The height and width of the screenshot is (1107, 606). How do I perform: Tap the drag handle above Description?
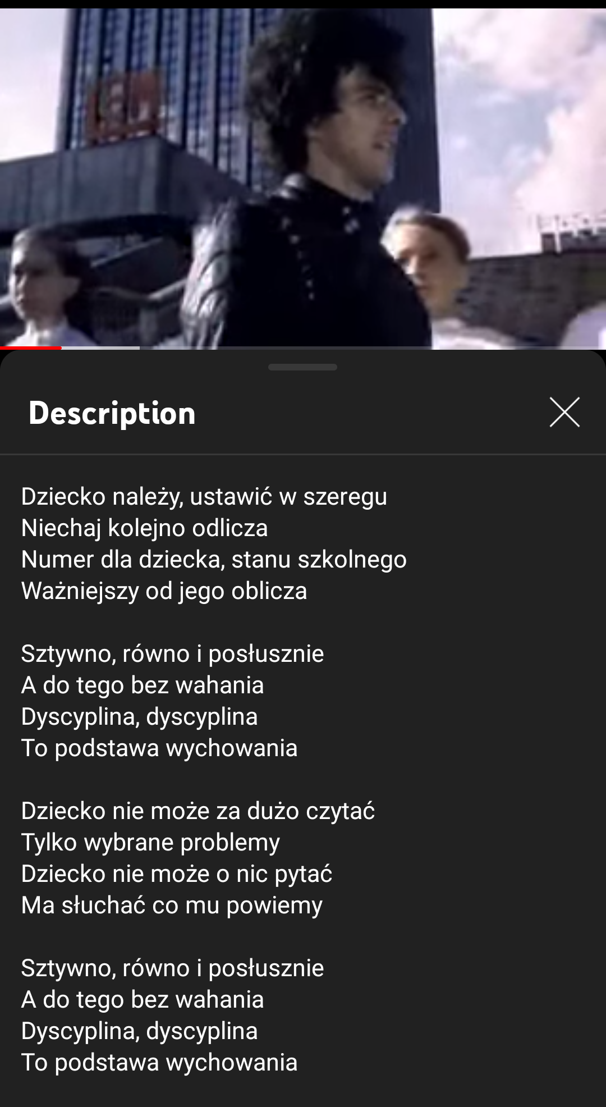click(302, 367)
